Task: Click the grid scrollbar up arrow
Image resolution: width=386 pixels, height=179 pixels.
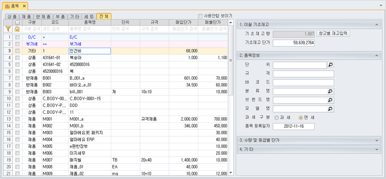Action: 231,23
